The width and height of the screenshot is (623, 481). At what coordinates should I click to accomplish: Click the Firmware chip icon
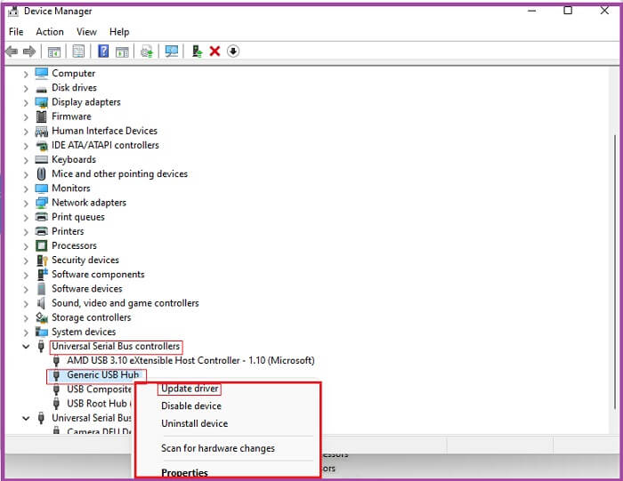[x=41, y=116]
